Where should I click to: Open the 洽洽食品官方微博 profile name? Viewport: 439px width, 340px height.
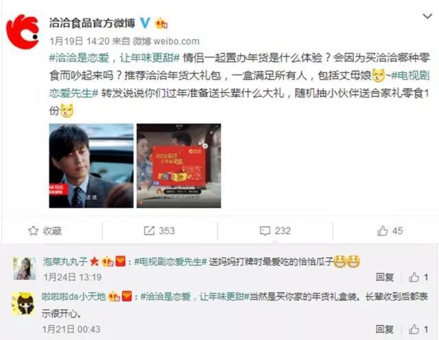click(92, 23)
